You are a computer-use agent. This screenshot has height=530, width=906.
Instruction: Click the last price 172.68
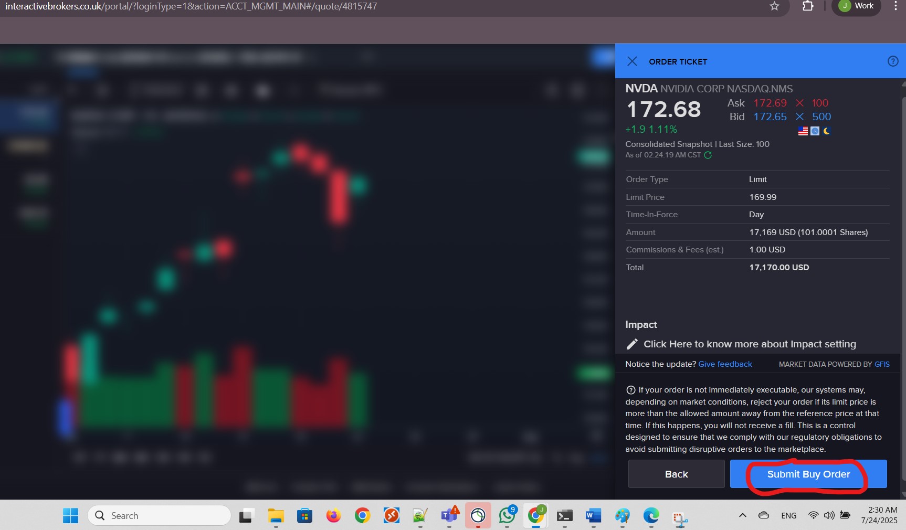tap(663, 110)
